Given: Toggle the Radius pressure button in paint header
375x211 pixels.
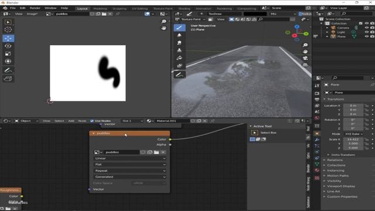Looking at the screenshot, I should (305, 14).
